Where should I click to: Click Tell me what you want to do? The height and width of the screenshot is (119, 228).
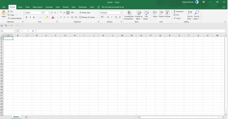(113, 7)
